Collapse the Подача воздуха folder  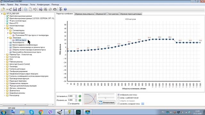click(x=8, y=33)
